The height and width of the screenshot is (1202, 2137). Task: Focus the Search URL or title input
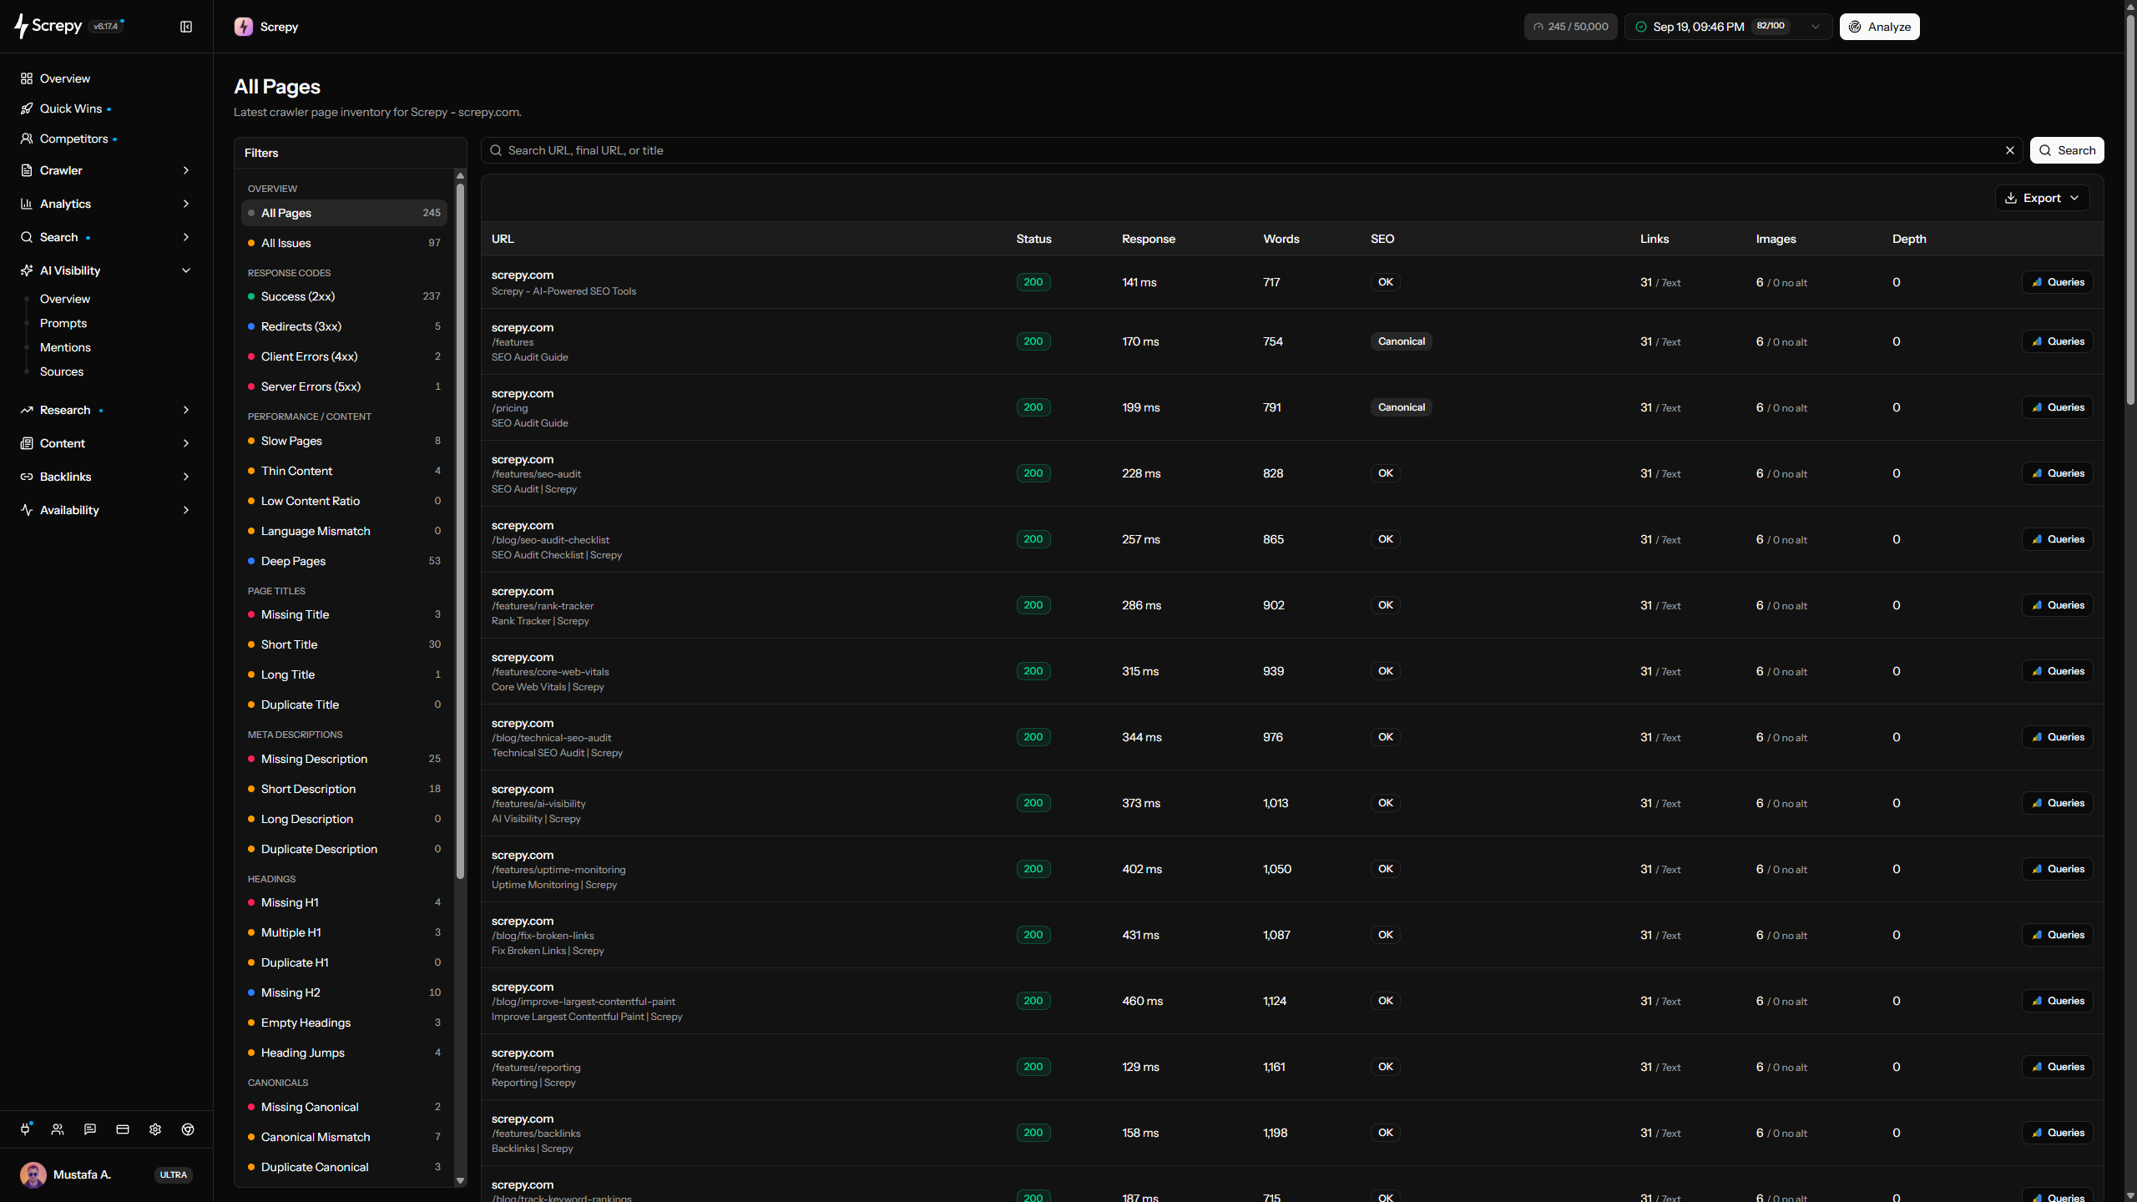(1250, 150)
